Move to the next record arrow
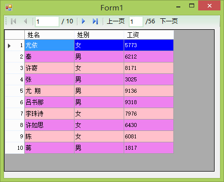Image resolution: width=224 pixels, height=182 pixels. 83,21
